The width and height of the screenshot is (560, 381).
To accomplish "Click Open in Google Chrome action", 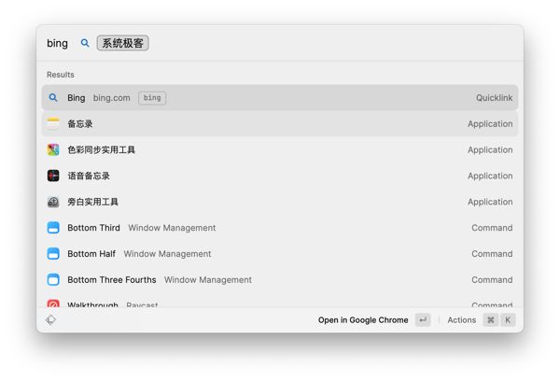I will (363, 320).
